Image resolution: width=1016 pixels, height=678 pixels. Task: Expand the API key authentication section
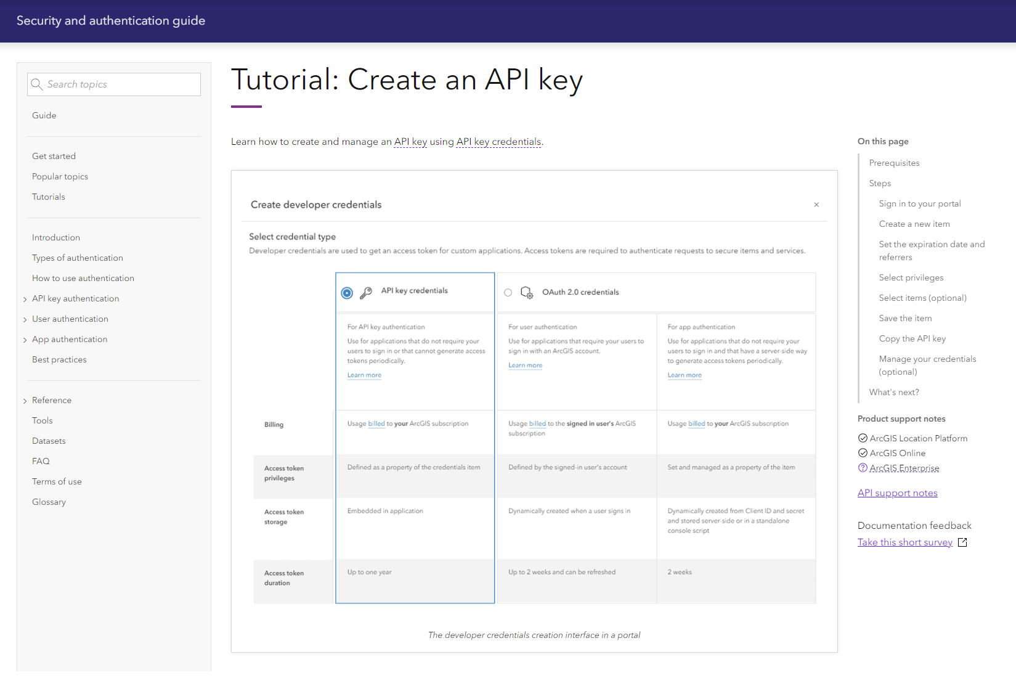(24, 298)
